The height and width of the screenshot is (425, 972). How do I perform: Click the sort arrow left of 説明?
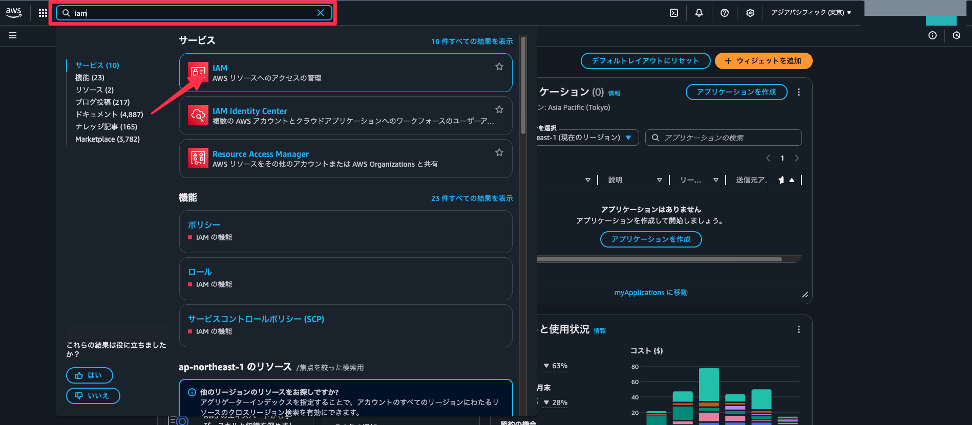point(588,180)
